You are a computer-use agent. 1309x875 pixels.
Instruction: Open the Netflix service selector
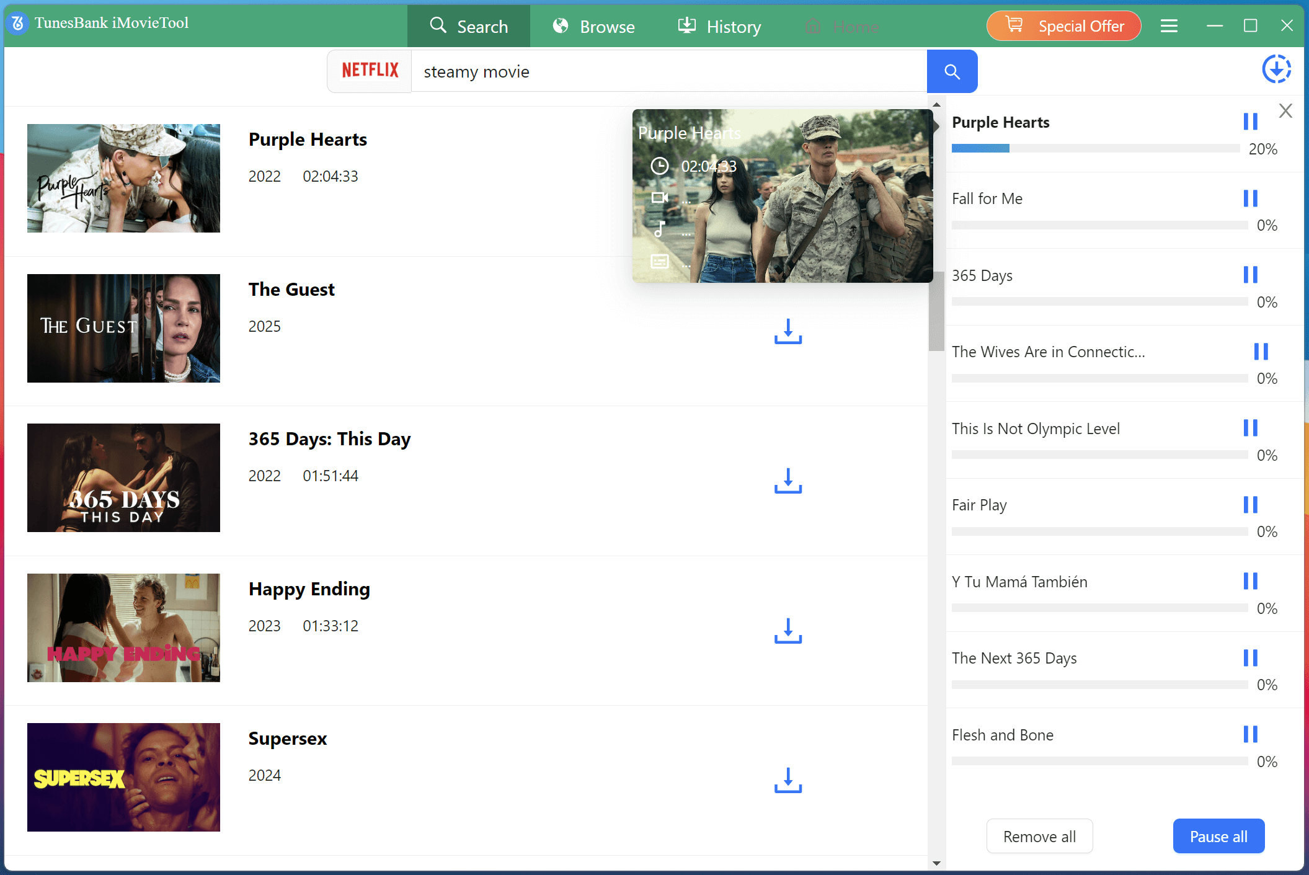pos(370,71)
